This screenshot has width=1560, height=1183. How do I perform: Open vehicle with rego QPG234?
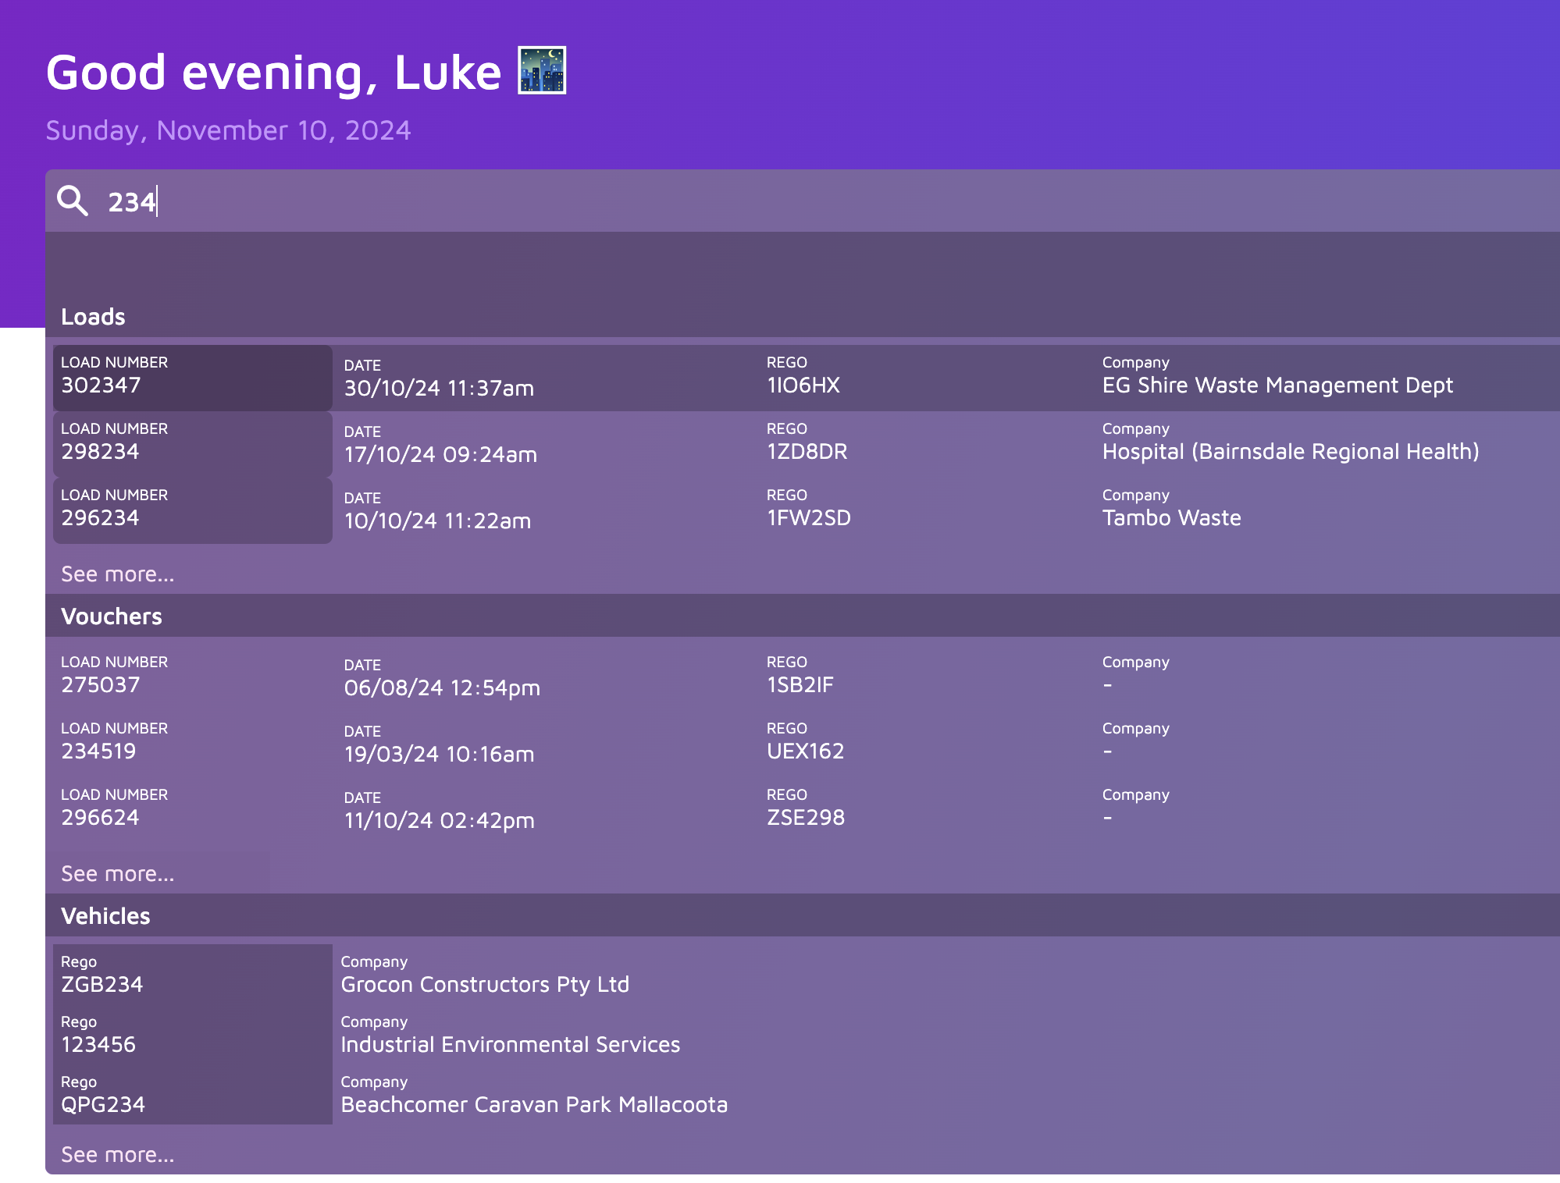192,1096
